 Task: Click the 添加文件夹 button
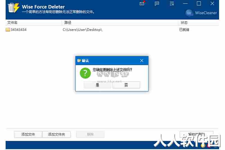(x=57, y=134)
